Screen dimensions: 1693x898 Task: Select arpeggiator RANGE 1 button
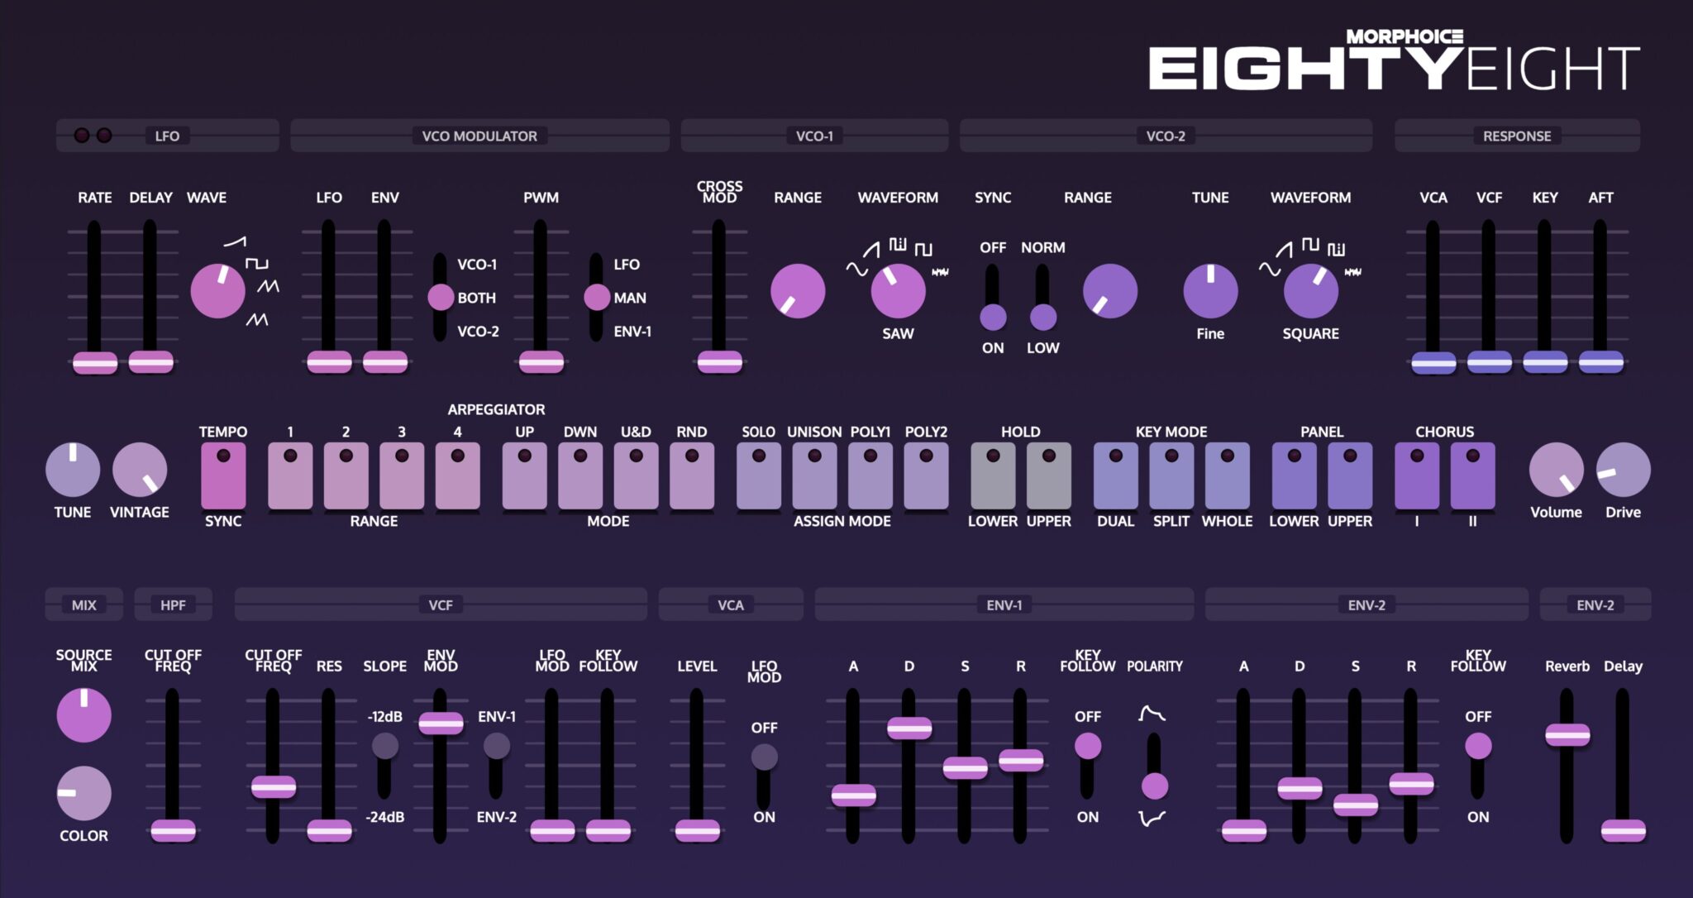coord(290,476)
